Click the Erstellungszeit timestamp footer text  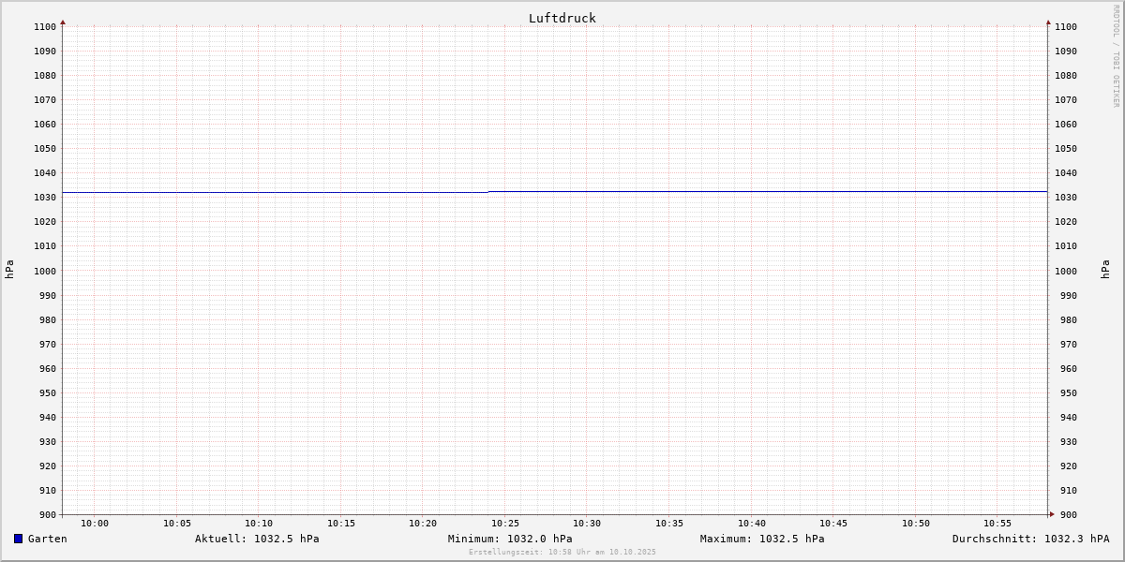point(562,553)
